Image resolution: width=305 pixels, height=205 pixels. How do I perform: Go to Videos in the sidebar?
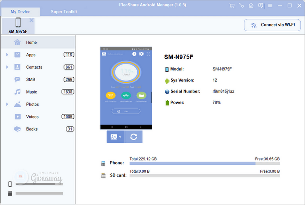click(32, 117)
